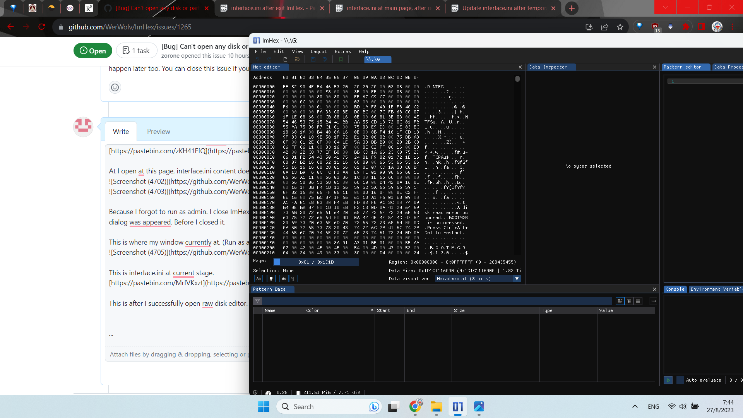Switch to the Preview tab on GitHub
Screen dimensions: 743x418
158,131
